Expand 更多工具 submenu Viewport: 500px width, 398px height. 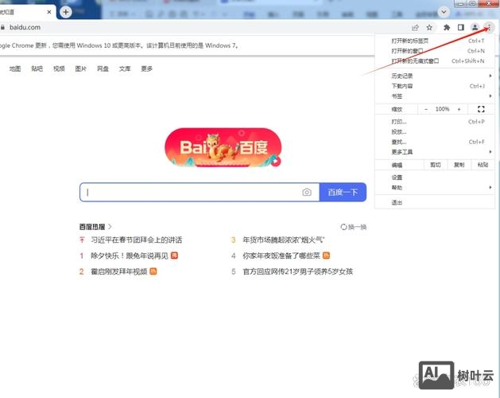(435, 152)
